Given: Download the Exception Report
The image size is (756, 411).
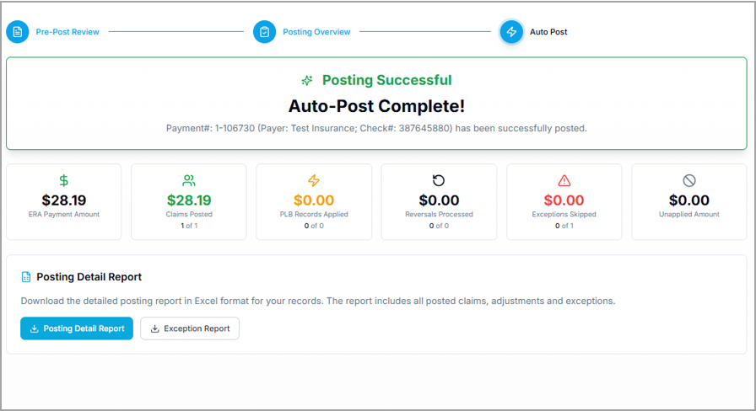Looking at the screenshot, I should coord(190,328).
